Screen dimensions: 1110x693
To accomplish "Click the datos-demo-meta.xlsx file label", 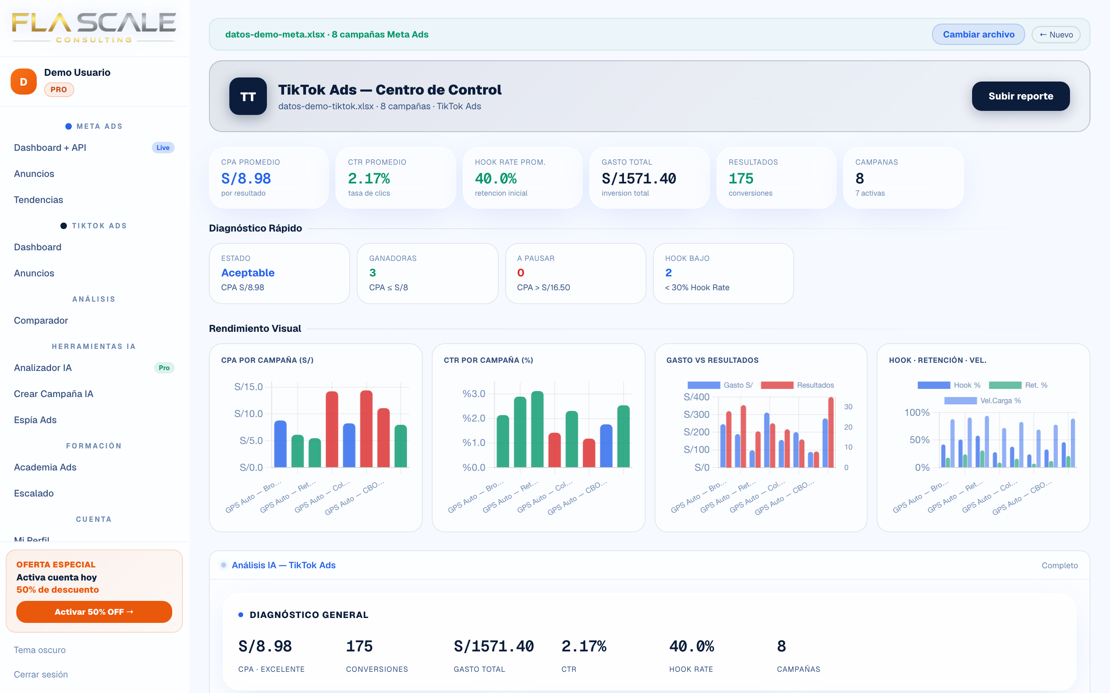I will 326,34.
